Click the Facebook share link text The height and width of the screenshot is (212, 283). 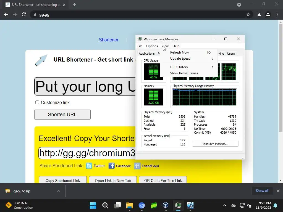coord(123,166)
